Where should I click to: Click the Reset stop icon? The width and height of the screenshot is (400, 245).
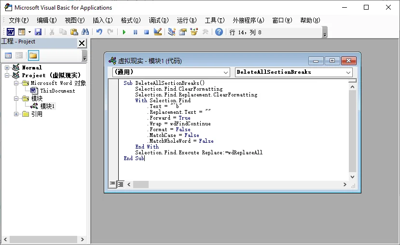(146, 32)
